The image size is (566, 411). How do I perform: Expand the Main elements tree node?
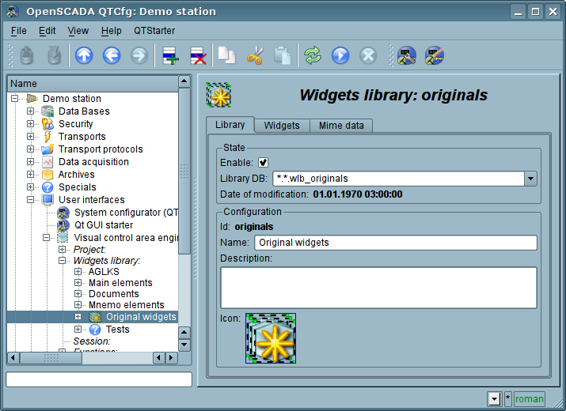78,283
